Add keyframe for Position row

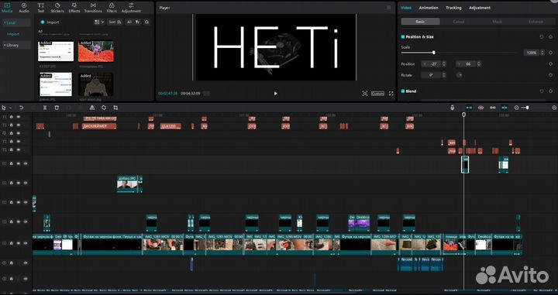(x=550, y=64)
